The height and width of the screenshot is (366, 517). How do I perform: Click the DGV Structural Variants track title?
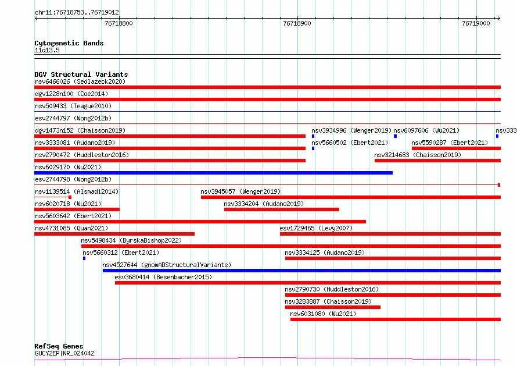point(81,74)
